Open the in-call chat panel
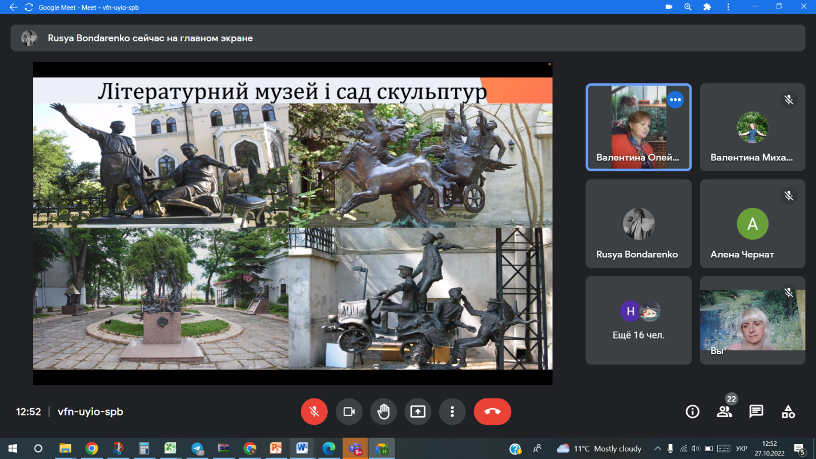This screenshot has height=459, width=816. (x=756, y=412)
